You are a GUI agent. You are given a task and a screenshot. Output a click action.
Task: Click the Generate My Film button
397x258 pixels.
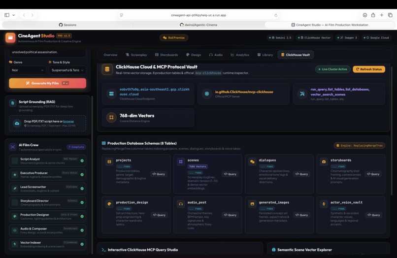point(48,83)
